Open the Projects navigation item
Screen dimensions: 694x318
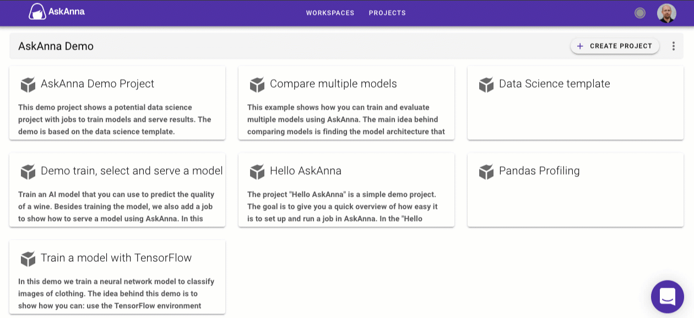click(387, 13)
